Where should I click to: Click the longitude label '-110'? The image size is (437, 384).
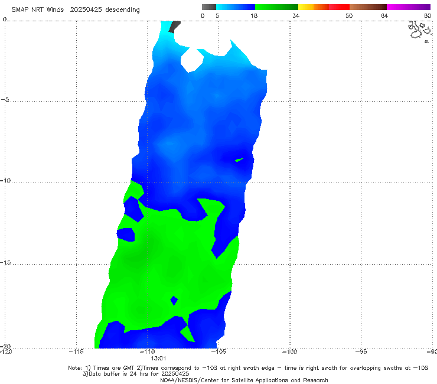click(x=147, y=352)
